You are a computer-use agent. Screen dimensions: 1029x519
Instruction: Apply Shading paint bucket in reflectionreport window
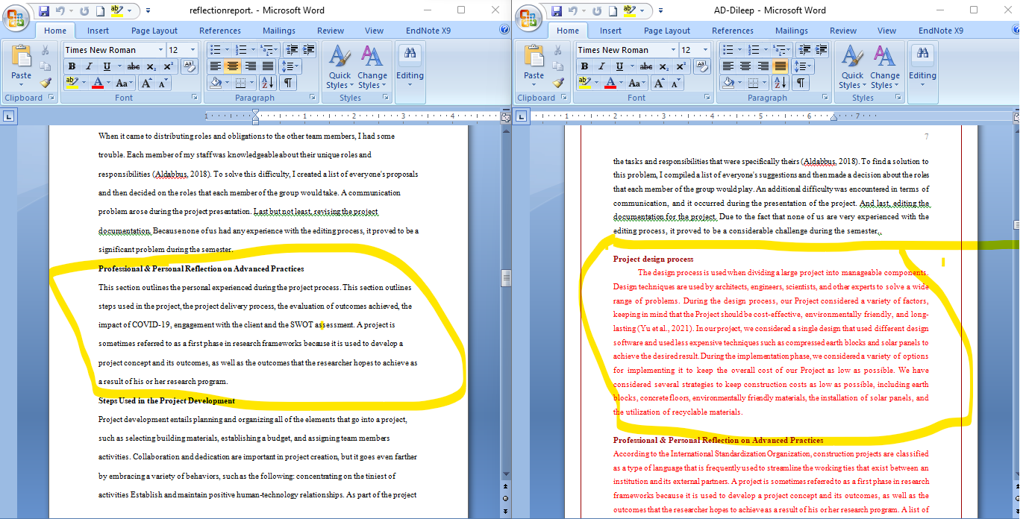pyautogui.click(x=216, y=83)
